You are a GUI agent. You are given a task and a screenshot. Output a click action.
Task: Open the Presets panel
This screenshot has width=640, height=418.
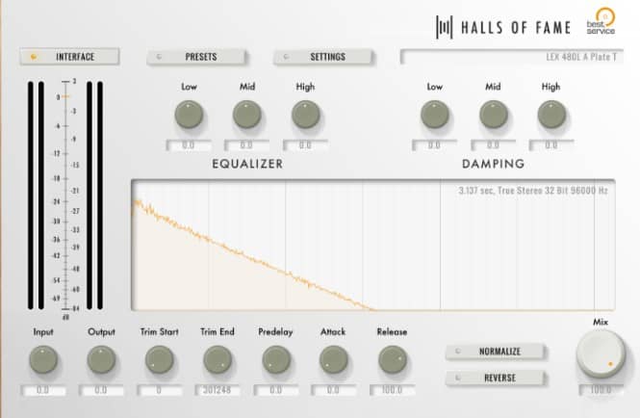[x=196, y=57]
